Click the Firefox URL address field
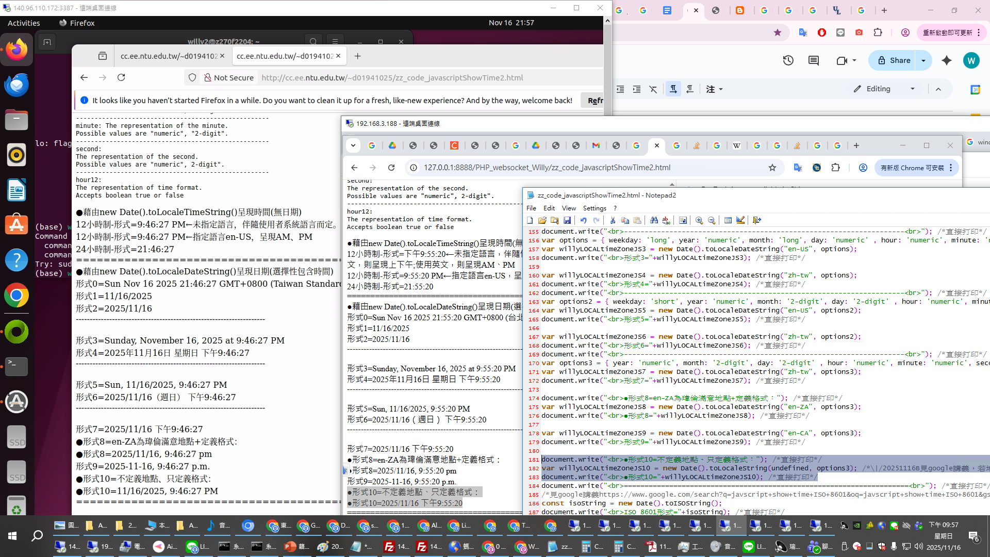Viewport: 990px width, 557px height. coord(392,77)
